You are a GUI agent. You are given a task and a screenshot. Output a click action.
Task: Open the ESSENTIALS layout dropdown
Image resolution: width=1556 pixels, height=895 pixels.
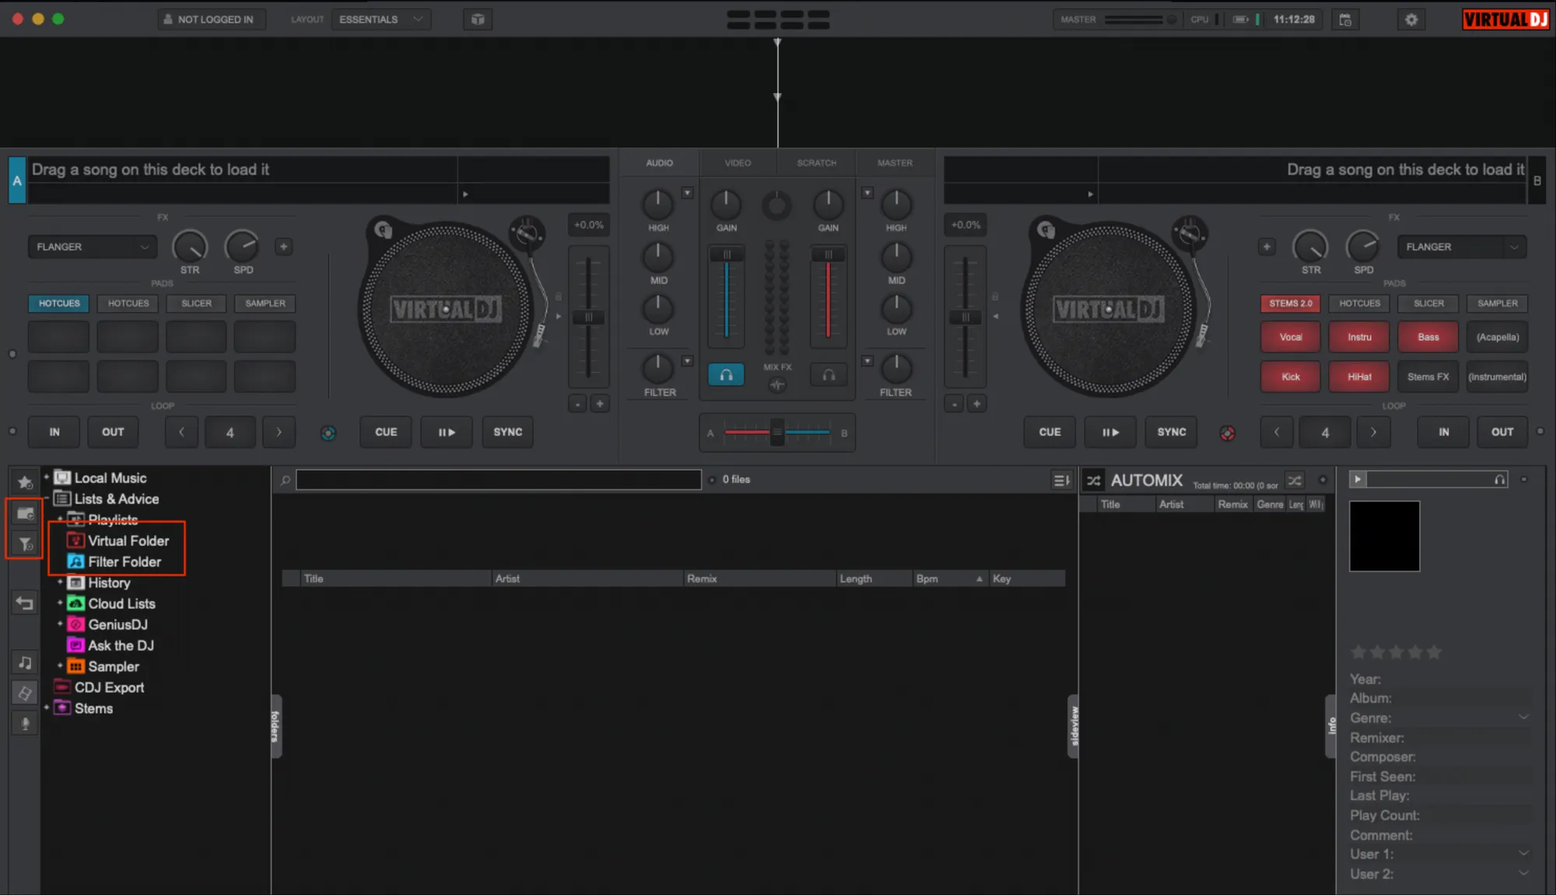point(381,19)
